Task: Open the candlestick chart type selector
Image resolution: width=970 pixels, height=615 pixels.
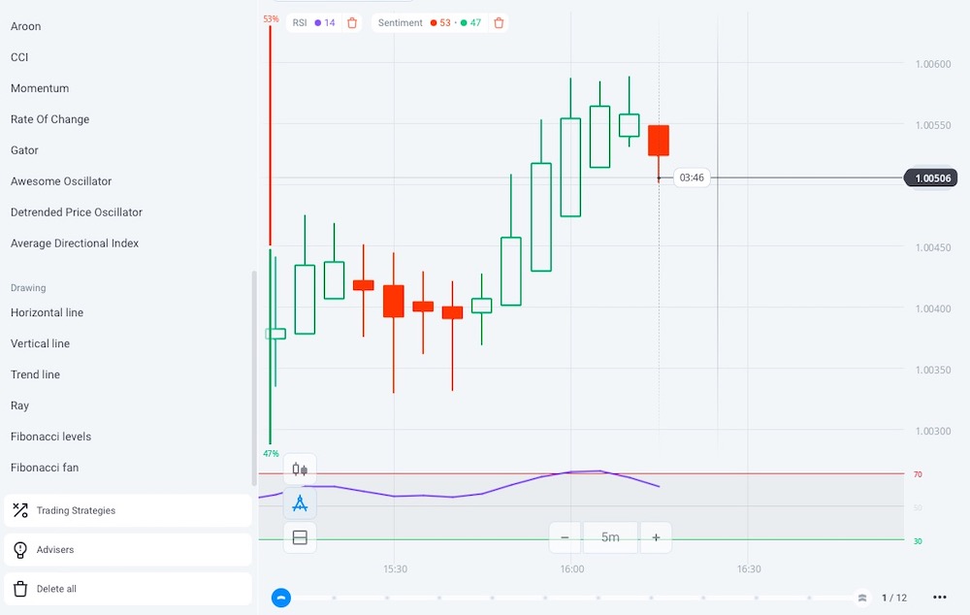Action: click(x=300, y=469)
